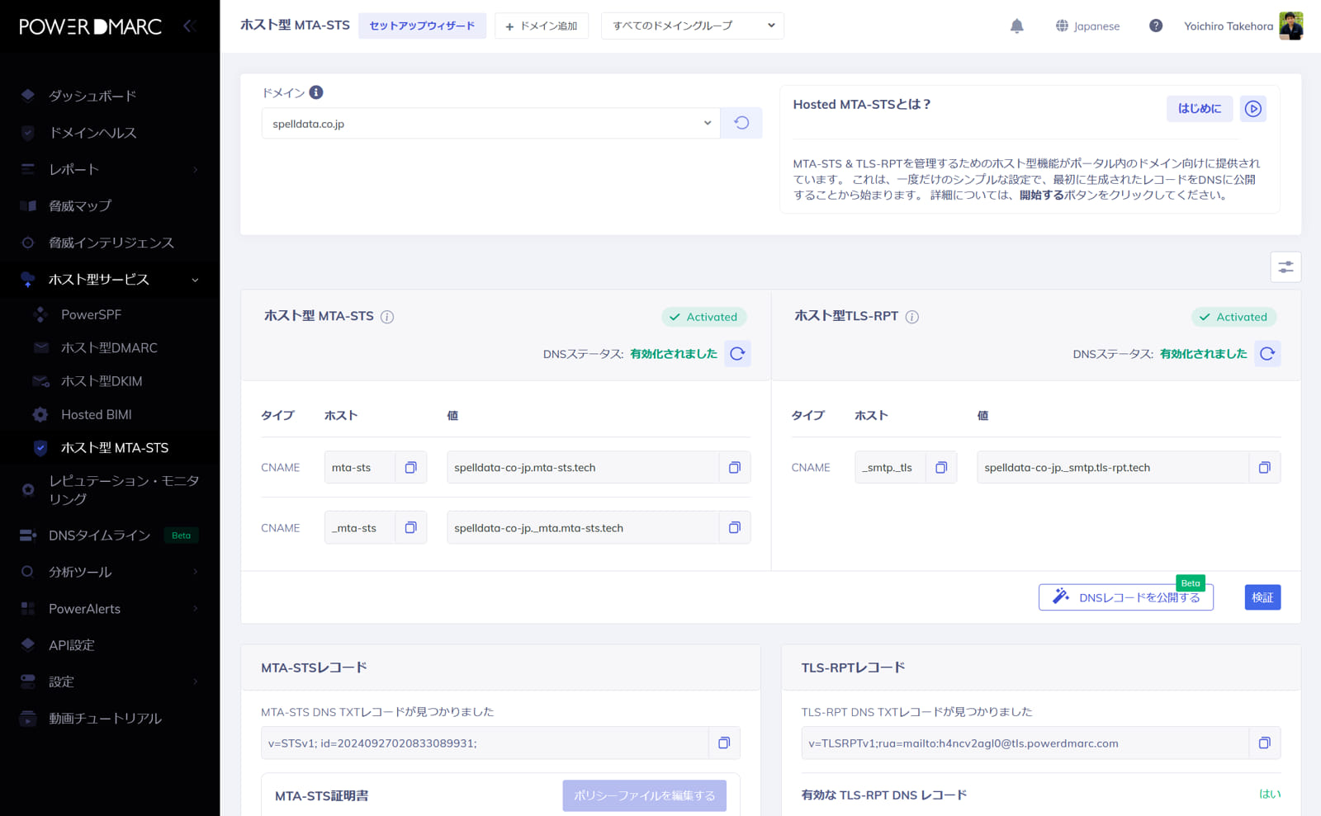1321x816 pixels.
Task: Click the globe language icon
Action: tap(1062, 26)
